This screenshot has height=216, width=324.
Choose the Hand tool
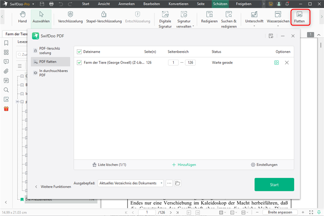(22, 18)
